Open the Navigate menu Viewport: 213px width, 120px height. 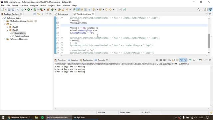[x=34, y=5]
